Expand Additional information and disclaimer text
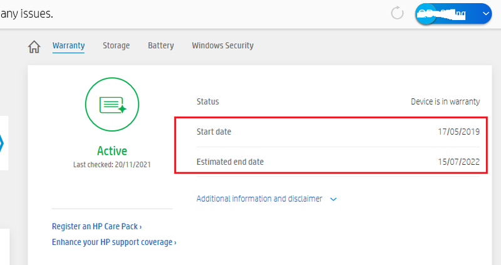Screen dimensions: 501x265 (x=259, y=199)
